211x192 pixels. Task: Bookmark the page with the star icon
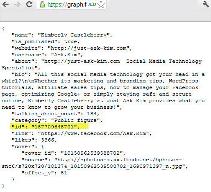(x=101, y=5)
